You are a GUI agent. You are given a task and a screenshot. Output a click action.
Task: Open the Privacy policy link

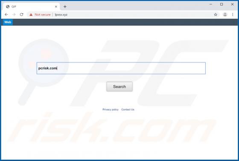[111, 110]
